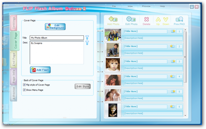Move photo Down with the Down arrow

[x=166, y=21]
